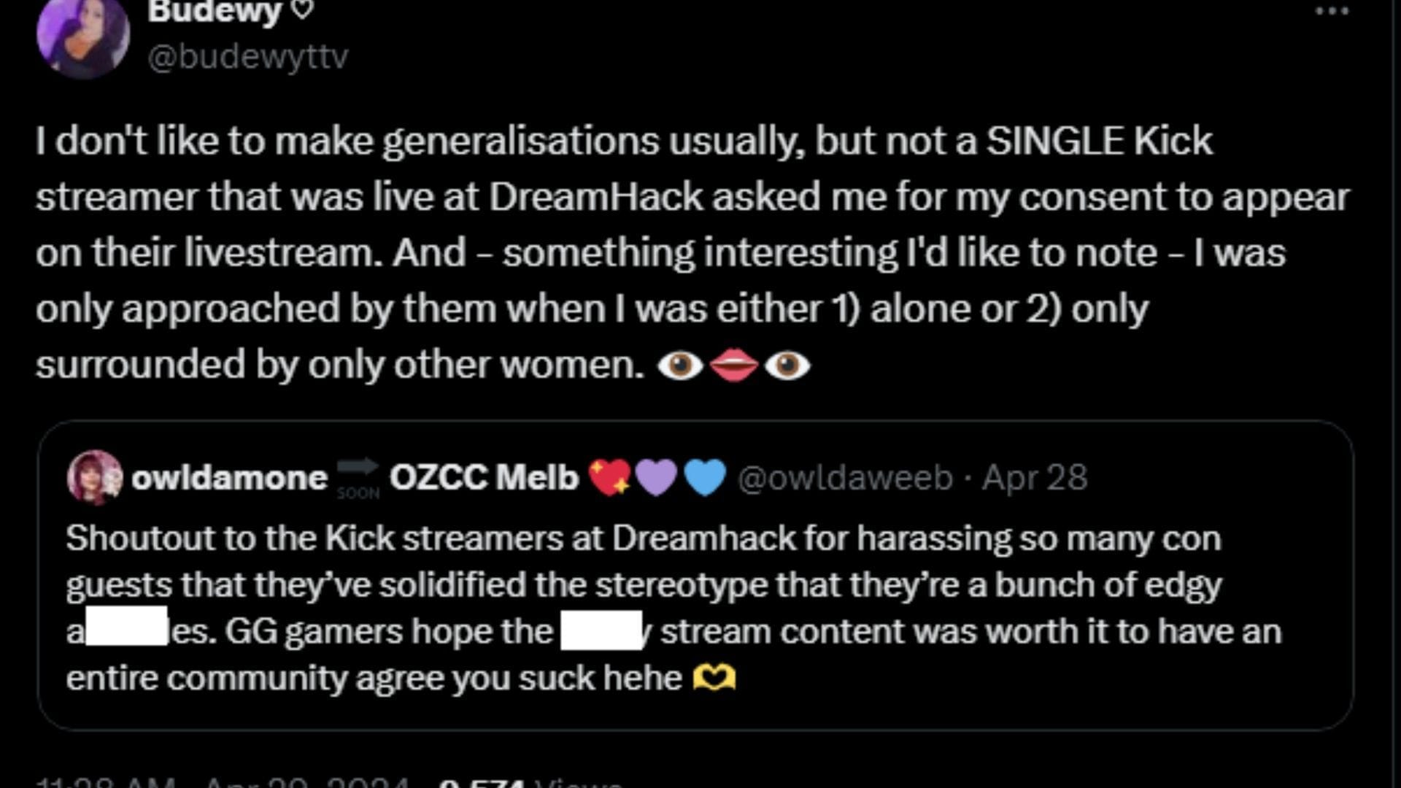Viewport: 1401px width, 788px height.
Task: Open owldamone's avatar in the quoted post
Action: pyautogui.click(x=94, y=477)
